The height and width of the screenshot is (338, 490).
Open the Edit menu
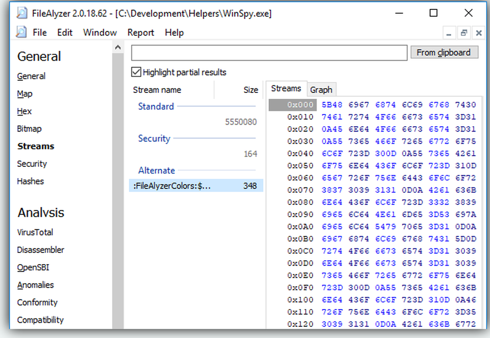[65, 32]
